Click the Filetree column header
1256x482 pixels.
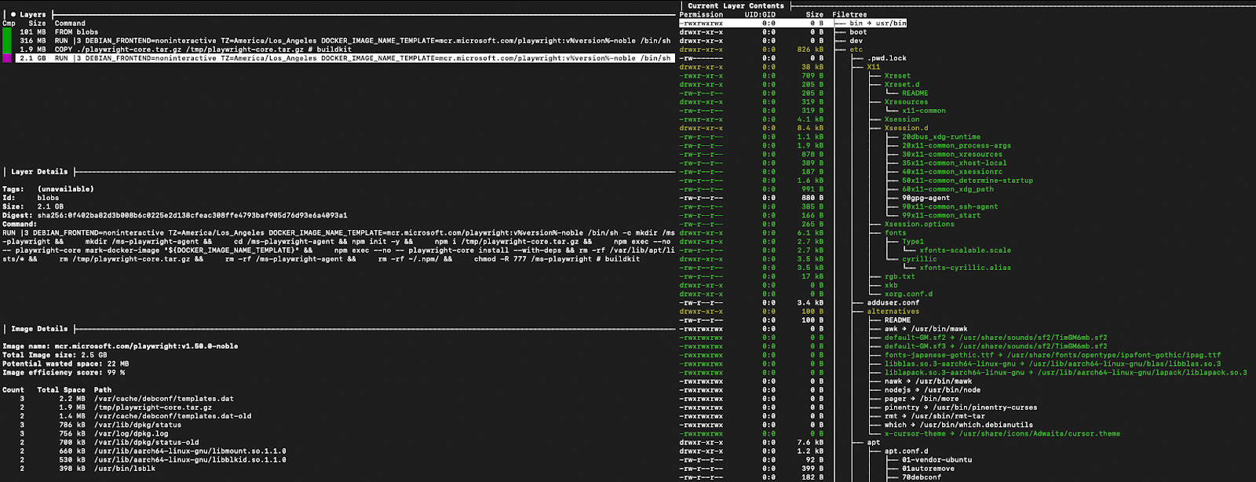tap(849, 15)
